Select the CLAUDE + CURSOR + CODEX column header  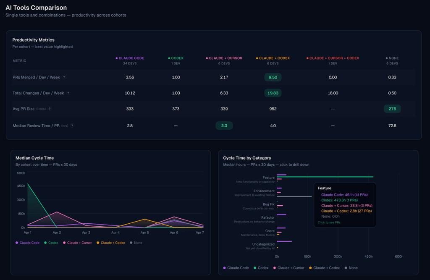333,58
